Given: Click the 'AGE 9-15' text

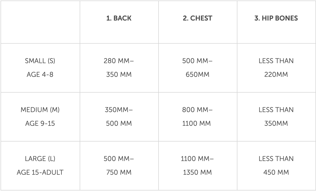Looking at the screenshot, I should [x=40, y=123].
